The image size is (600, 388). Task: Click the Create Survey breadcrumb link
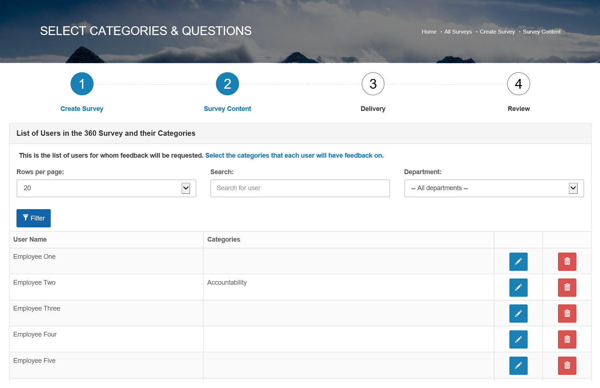[497, 32]
